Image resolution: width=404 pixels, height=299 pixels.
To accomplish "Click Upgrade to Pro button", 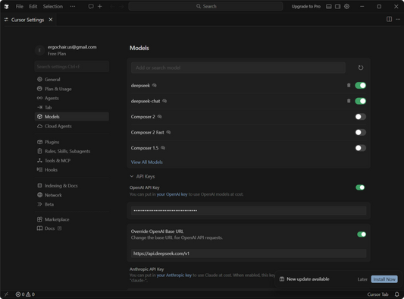I will [306, 6].
